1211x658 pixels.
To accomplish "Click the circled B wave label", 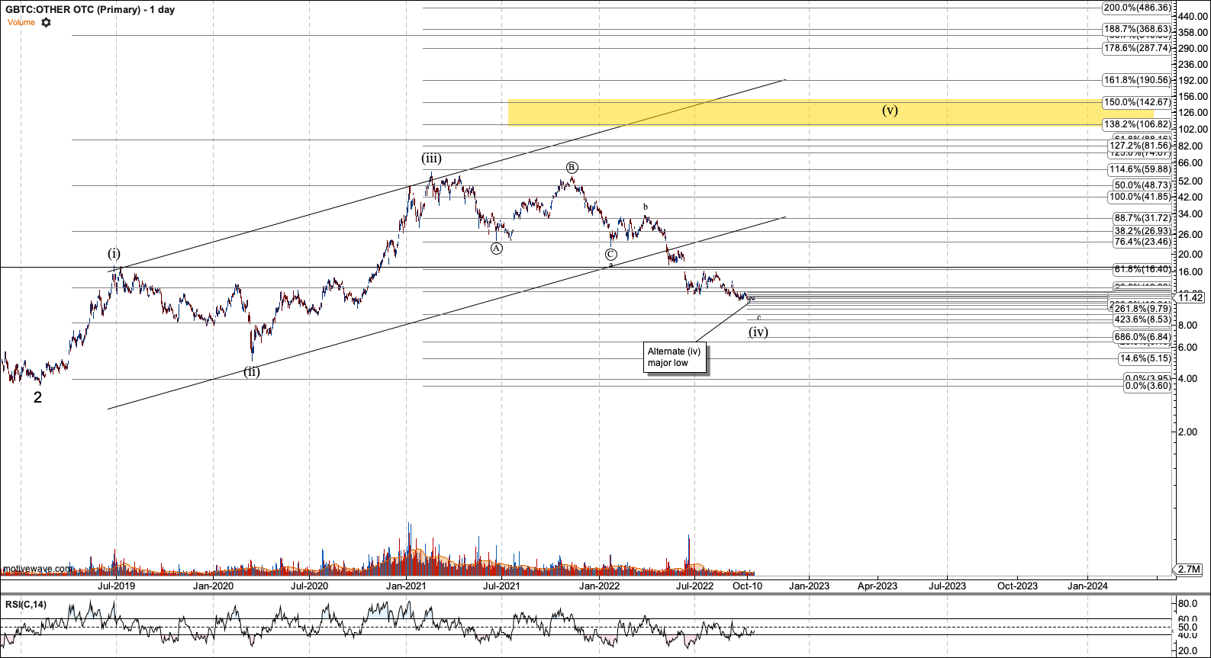I will click(572, 167).
